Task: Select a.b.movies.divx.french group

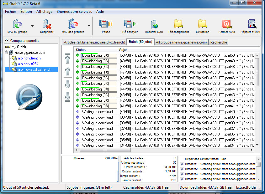Action: point(34,69)
